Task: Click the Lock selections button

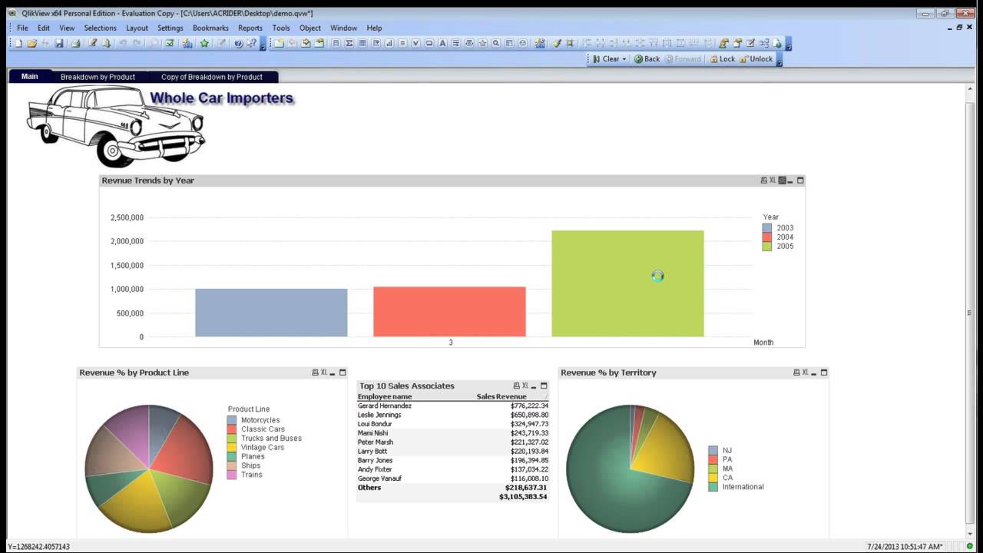Action: pyautogui.click(x=722, y=59)
